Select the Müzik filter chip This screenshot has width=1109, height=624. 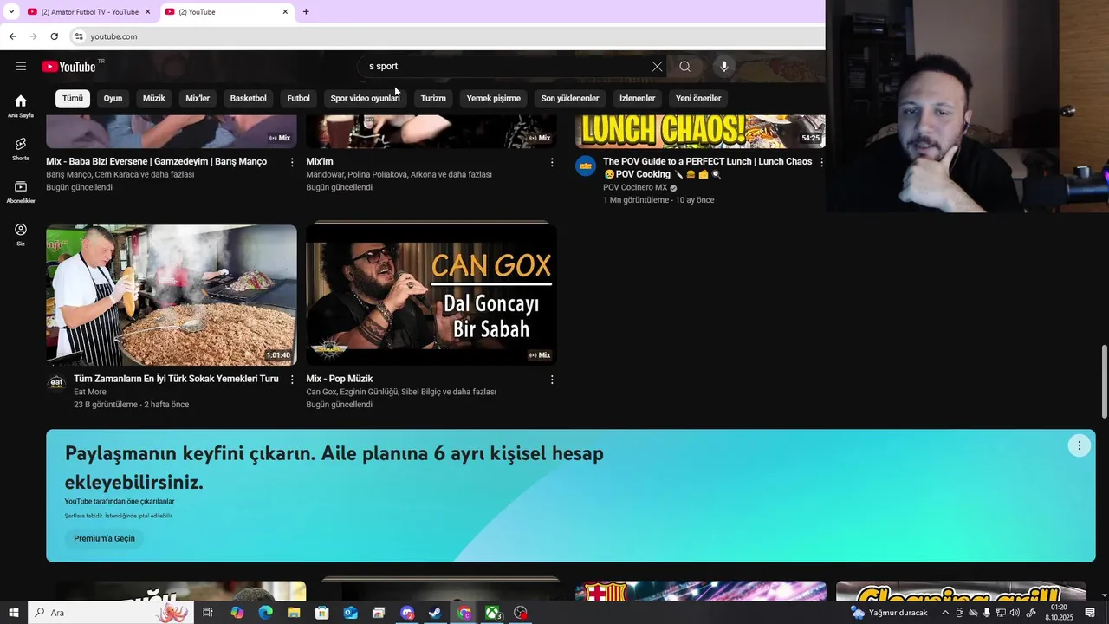(153, 98)
